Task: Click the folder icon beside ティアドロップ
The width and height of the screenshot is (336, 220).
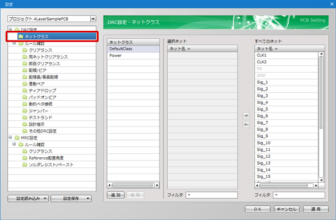Action: tap(25, 90)
